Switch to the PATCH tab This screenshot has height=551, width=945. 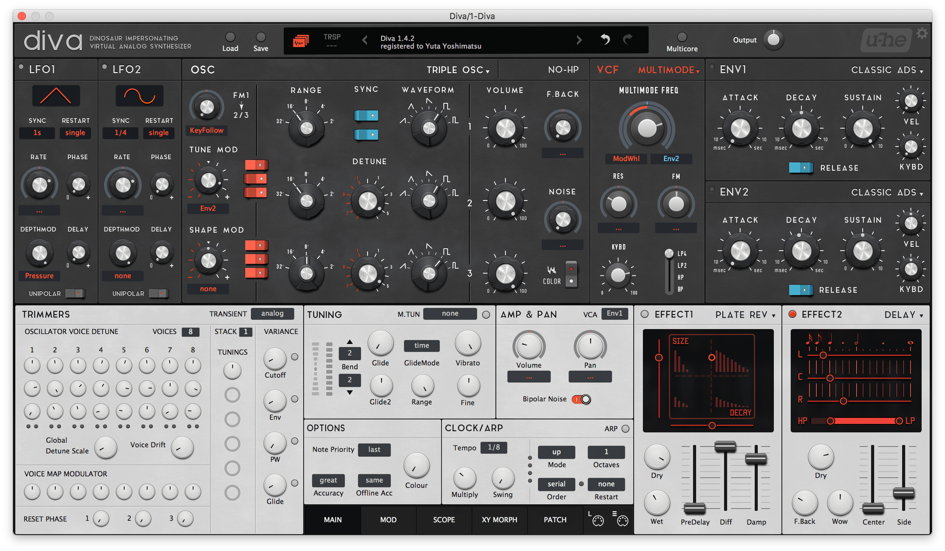[555, 520]
